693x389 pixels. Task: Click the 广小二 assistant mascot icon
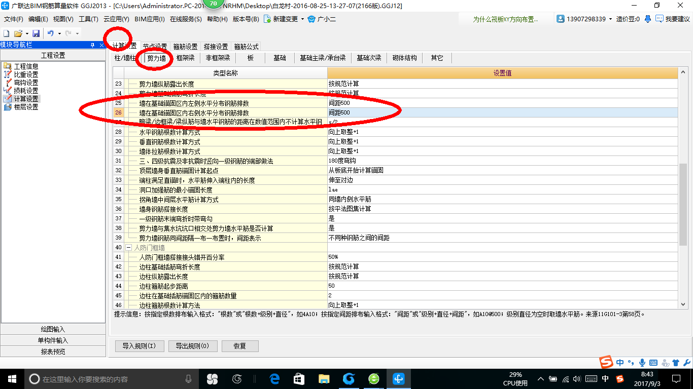tap(312, 19)
